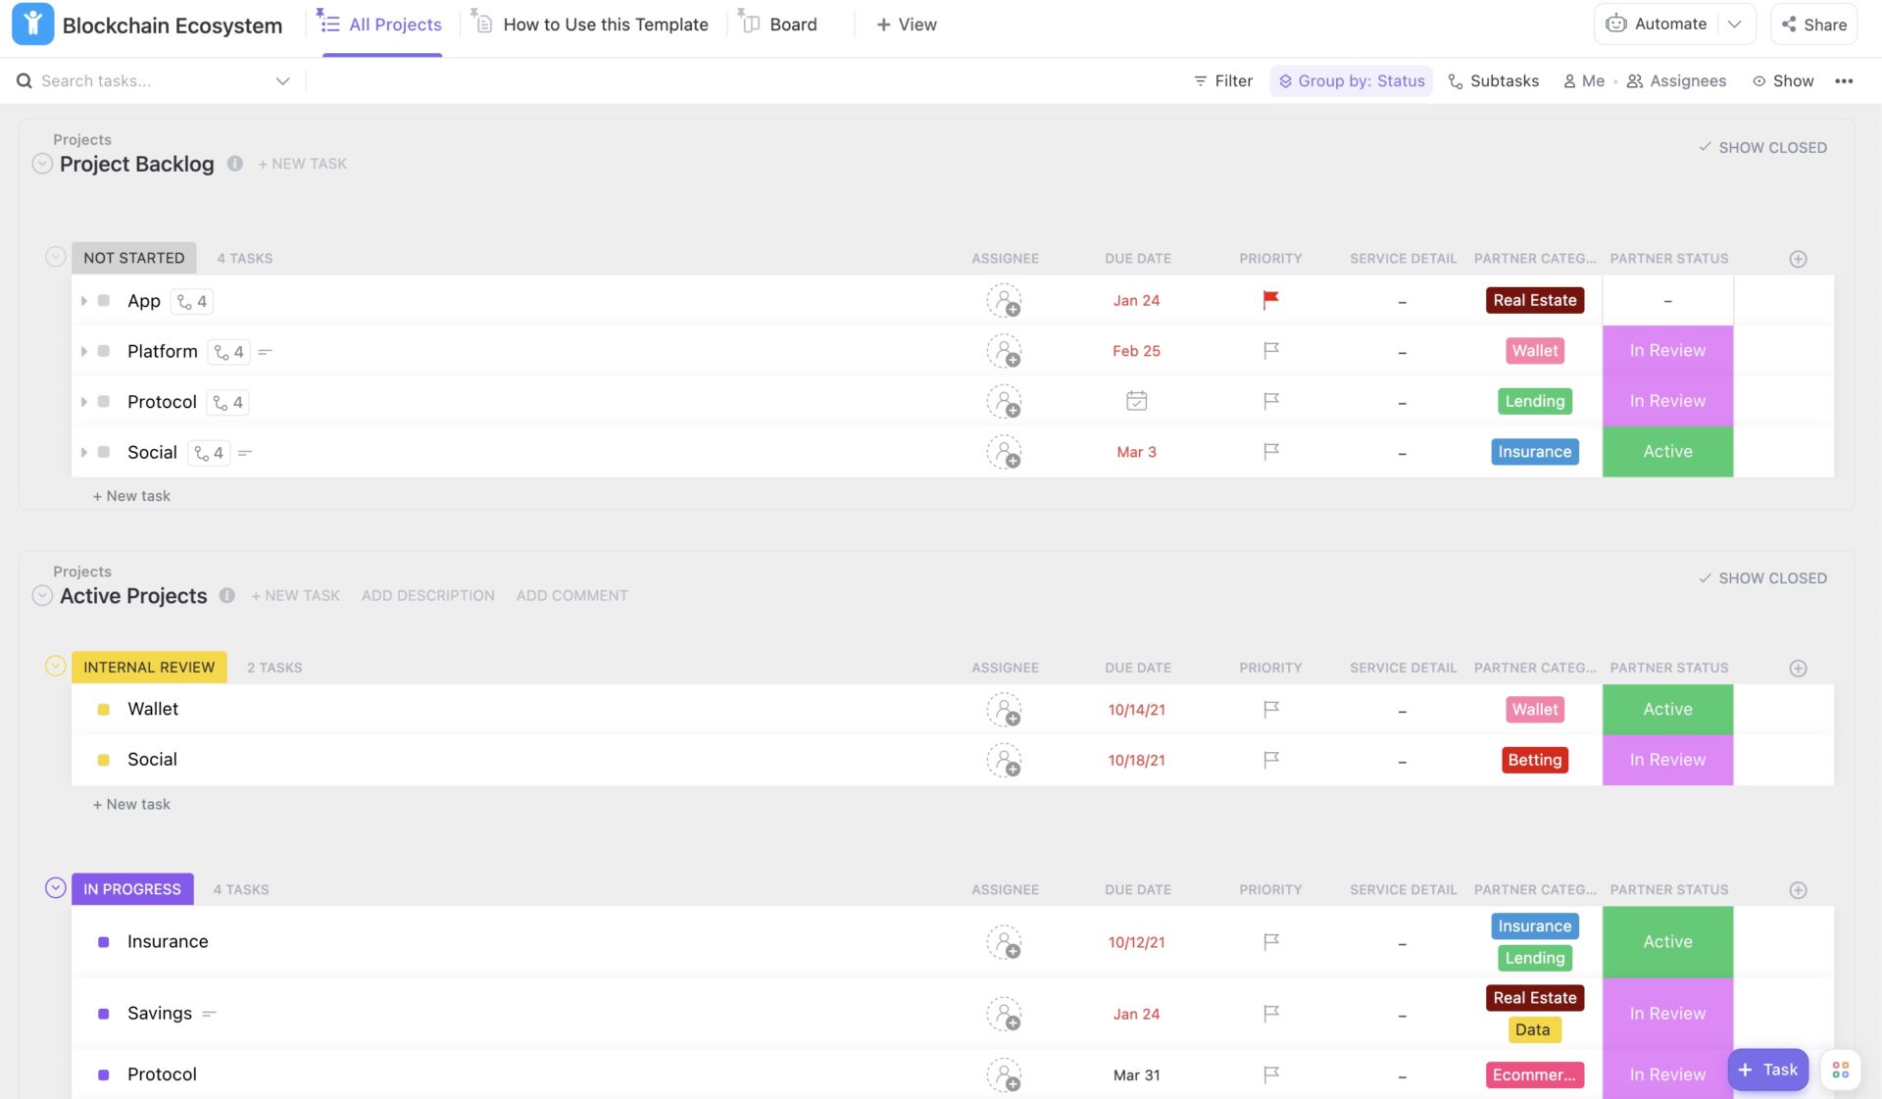Image resolution: width=1882 pixels, height=1099 pixels.
Task: Click New task under Internal Review
Action: (131, 804)
